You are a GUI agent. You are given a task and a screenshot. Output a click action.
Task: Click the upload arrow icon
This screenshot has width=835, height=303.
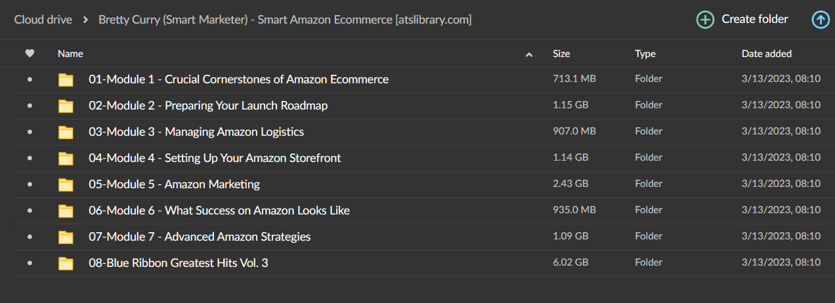click(821, 20)
